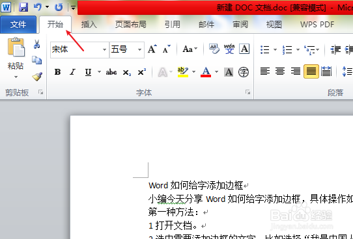Image resolution: width=353 pixels, height=239 pixels.
Task: Click the Phonetic Guide wén icon
Action: pos(229,49)
